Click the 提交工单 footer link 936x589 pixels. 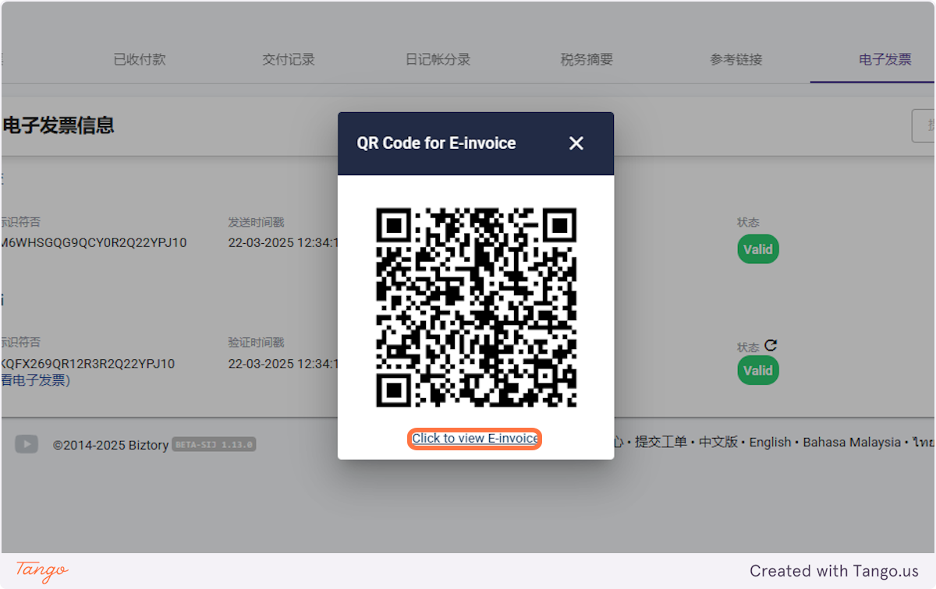[x=661, y=442]
